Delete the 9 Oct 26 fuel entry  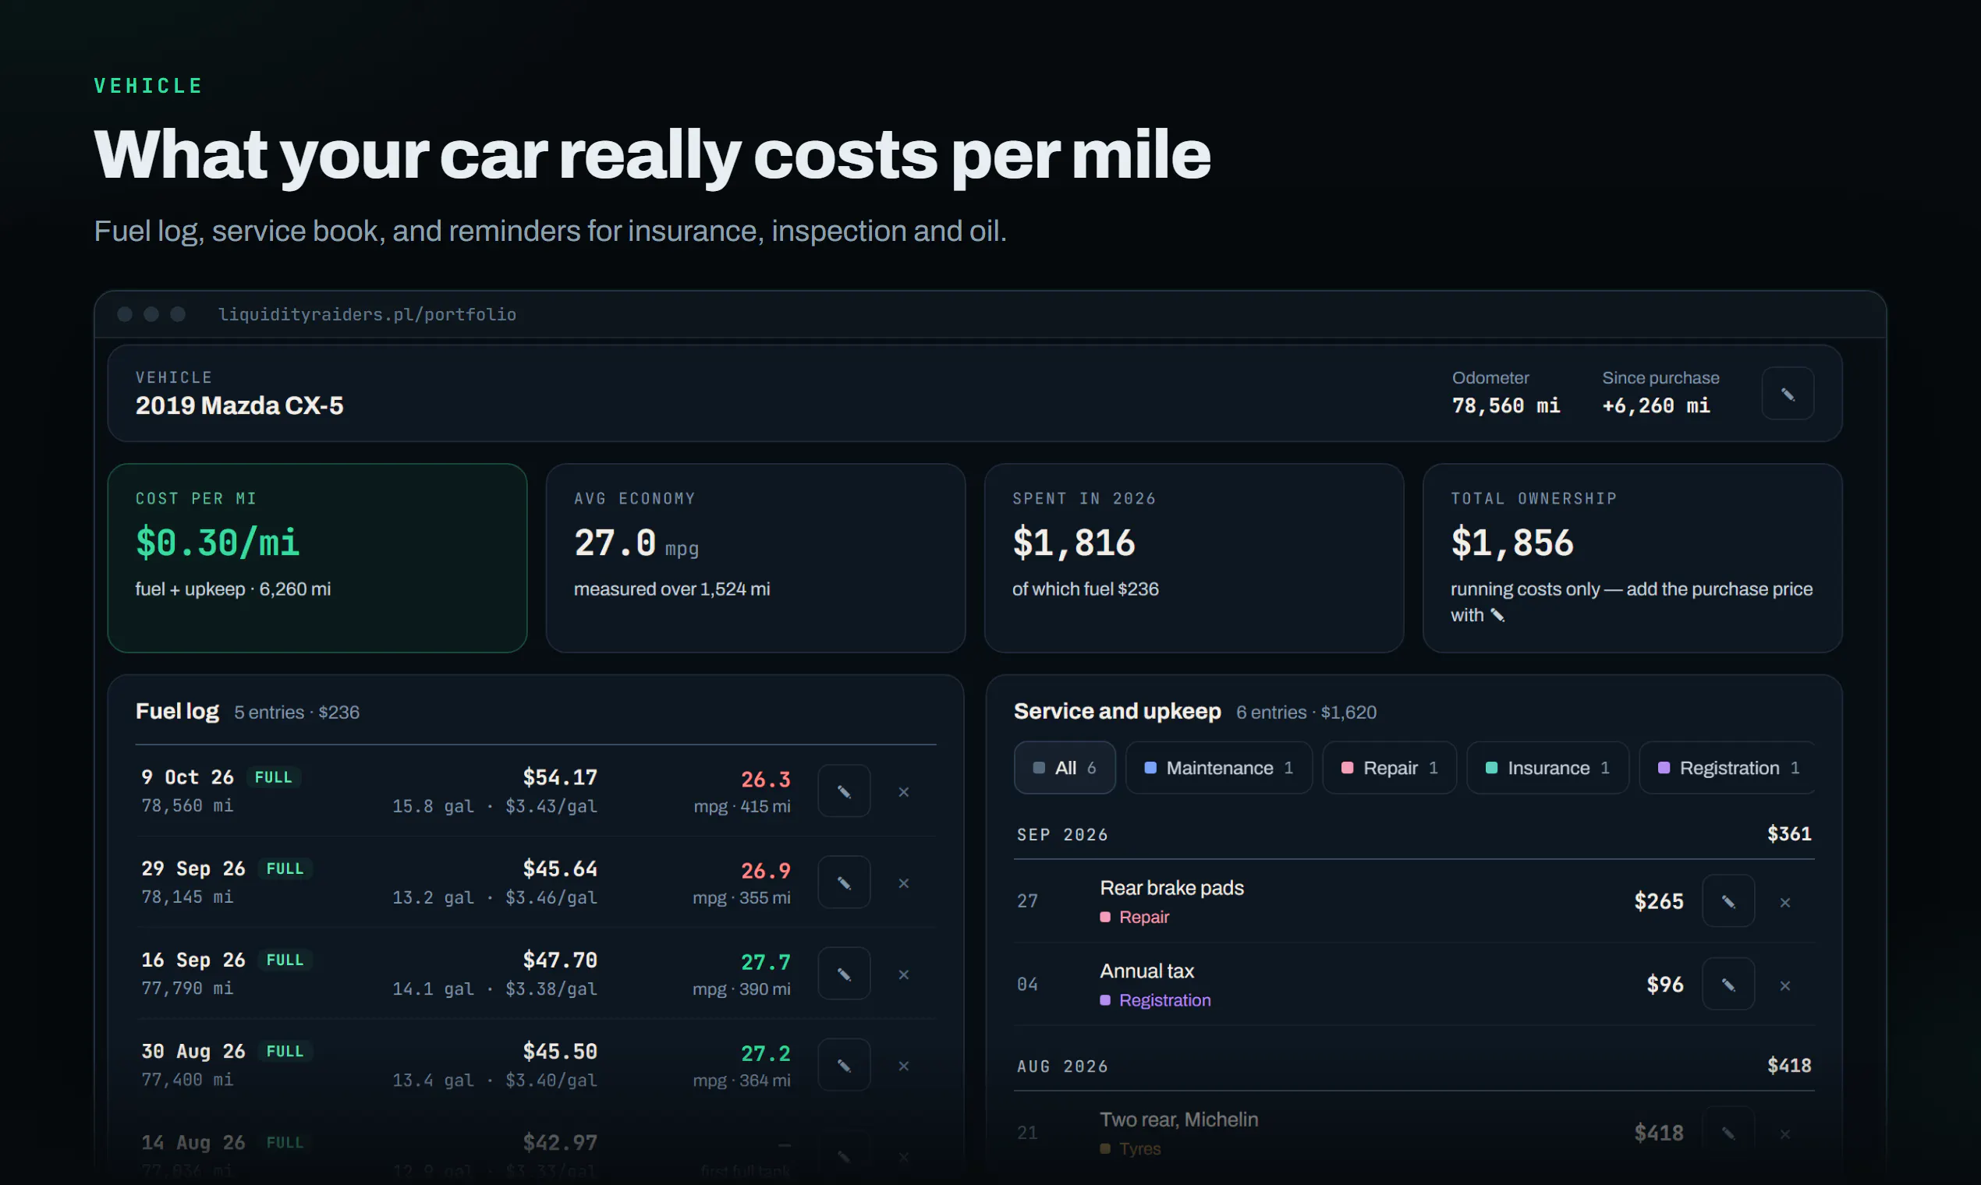(903, 791)
